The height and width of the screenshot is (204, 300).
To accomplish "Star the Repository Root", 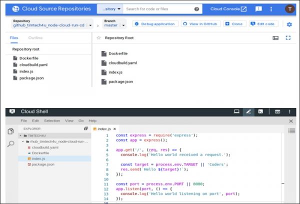I will pos(98,37).
